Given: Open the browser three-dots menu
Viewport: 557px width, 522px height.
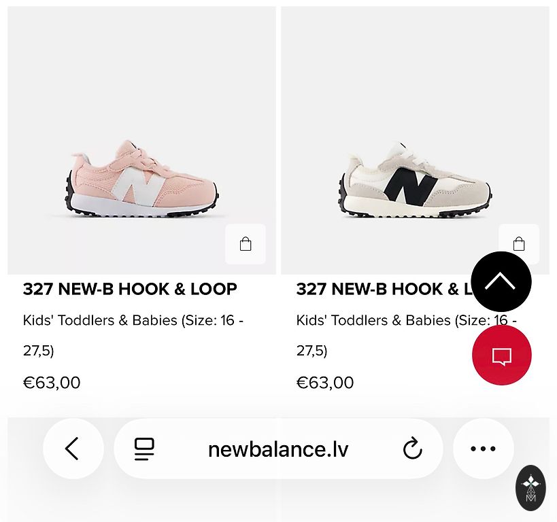Looking at the screenshot, I should point(483,449).
